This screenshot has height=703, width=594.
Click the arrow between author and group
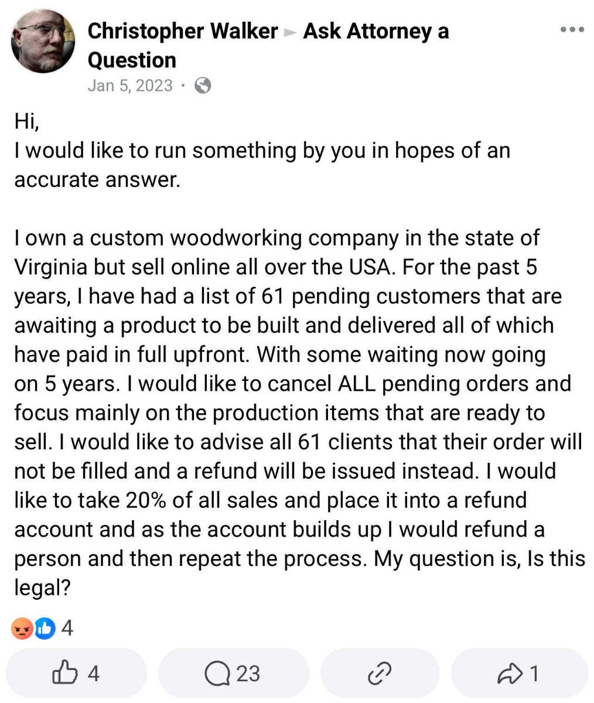click(290, 33)
